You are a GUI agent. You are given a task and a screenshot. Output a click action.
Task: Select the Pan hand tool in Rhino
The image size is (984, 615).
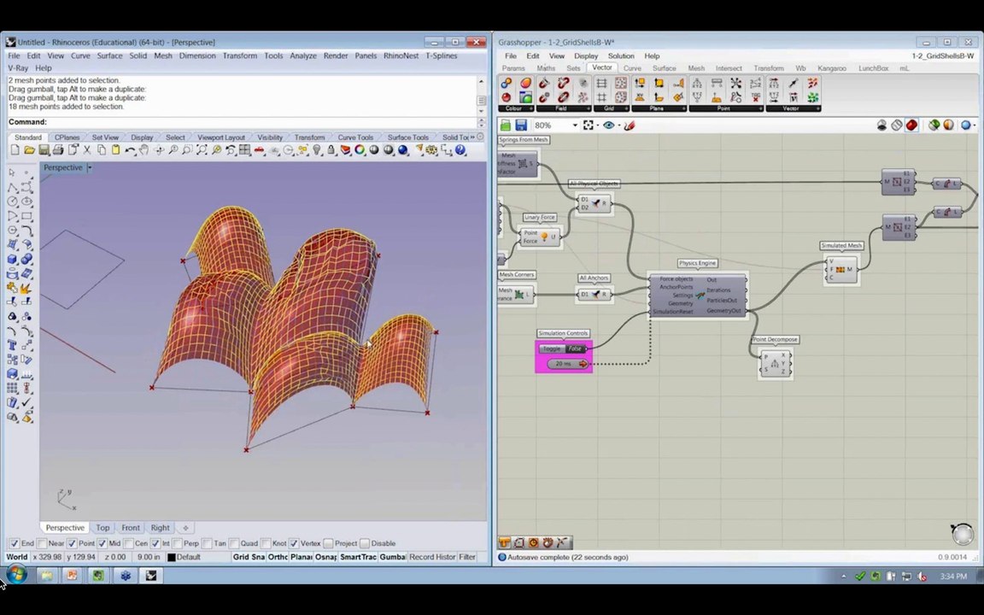pos(143,150)
